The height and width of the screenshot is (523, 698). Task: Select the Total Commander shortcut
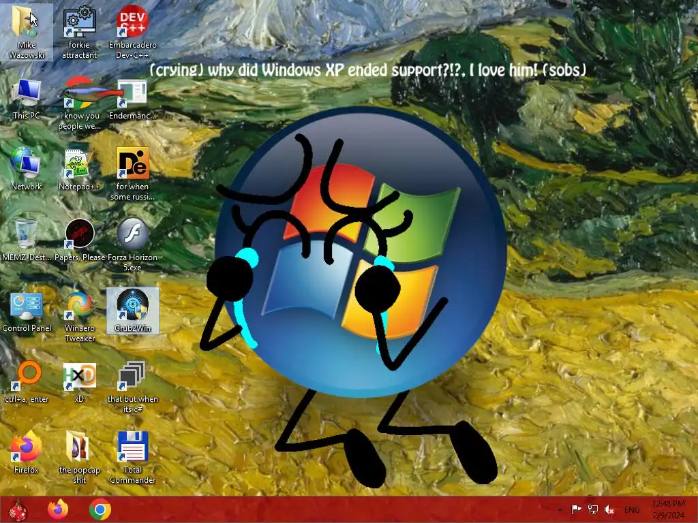[133, 458]
